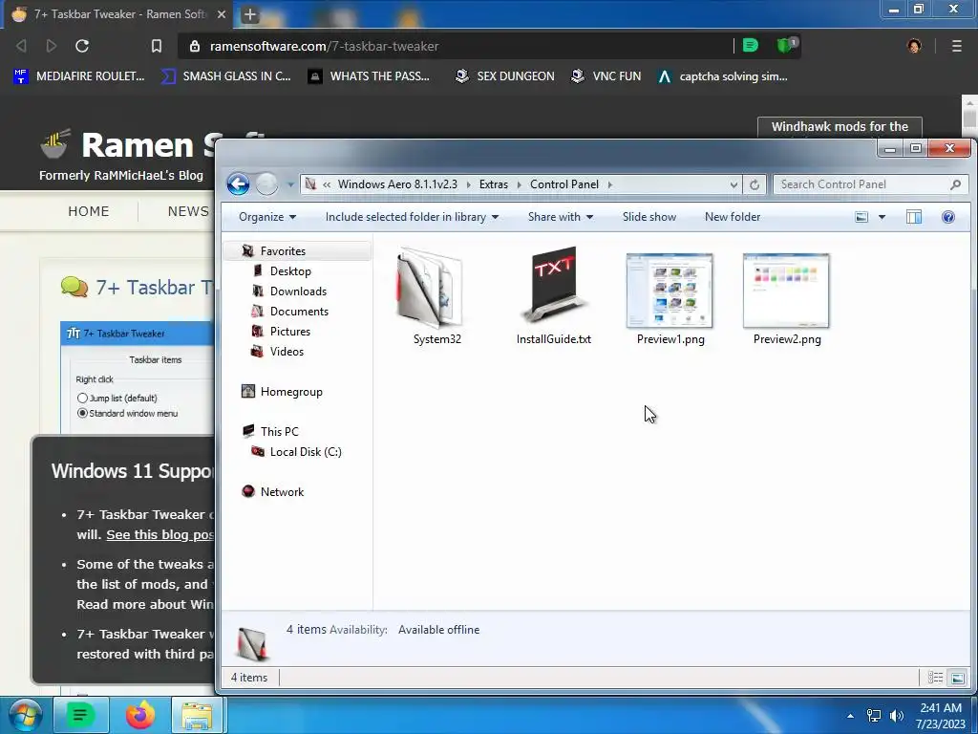The height and width of the screenshot is (734, 978).
Task: Expand the views options dropdown arrow
Action: click(x=882, y=217)
